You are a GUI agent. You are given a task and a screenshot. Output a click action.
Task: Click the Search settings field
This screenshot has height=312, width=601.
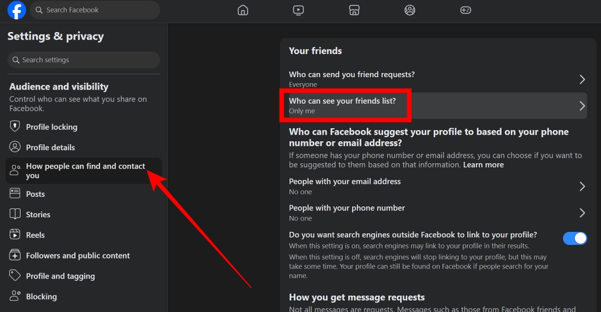click(84, 60)
